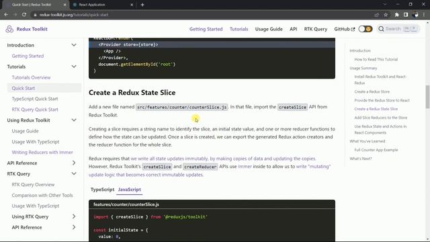
Task: Open Usage Guide sidebar item
Action: 26,131
